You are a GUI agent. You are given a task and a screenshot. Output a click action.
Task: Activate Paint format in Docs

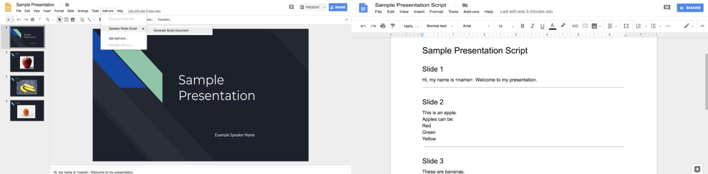[393, 26]
